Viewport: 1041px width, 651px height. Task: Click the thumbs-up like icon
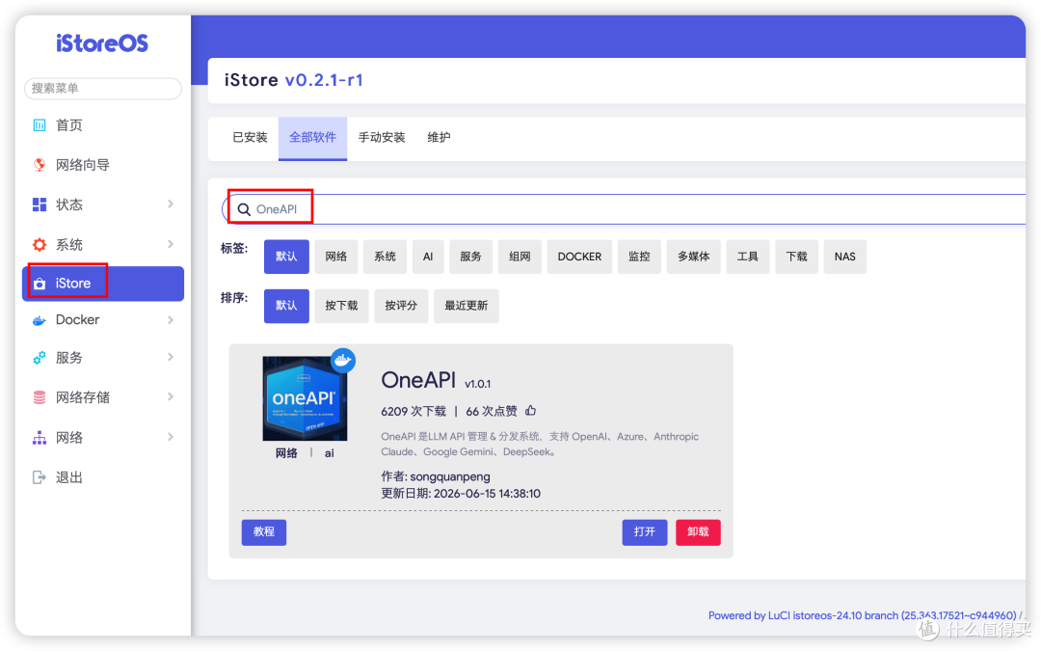coord(530,411)
